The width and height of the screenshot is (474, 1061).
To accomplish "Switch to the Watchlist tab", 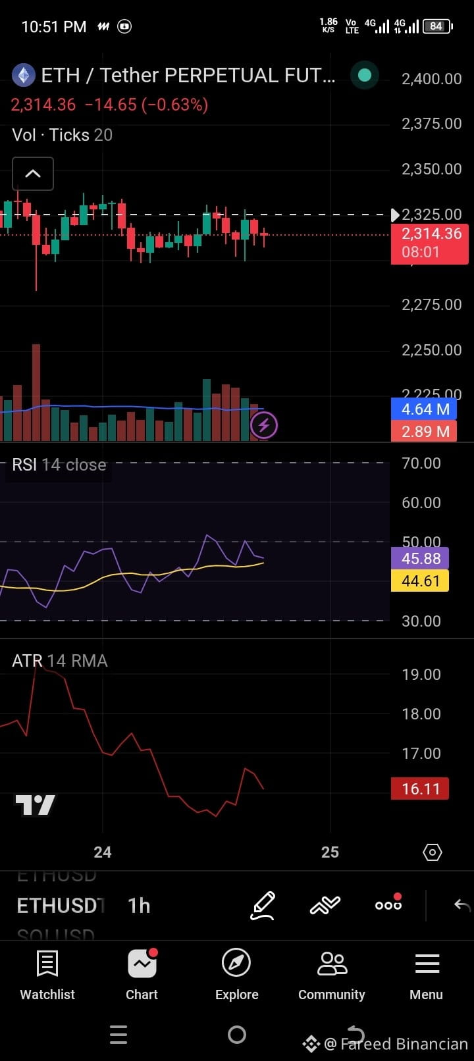I will point(47,975).
